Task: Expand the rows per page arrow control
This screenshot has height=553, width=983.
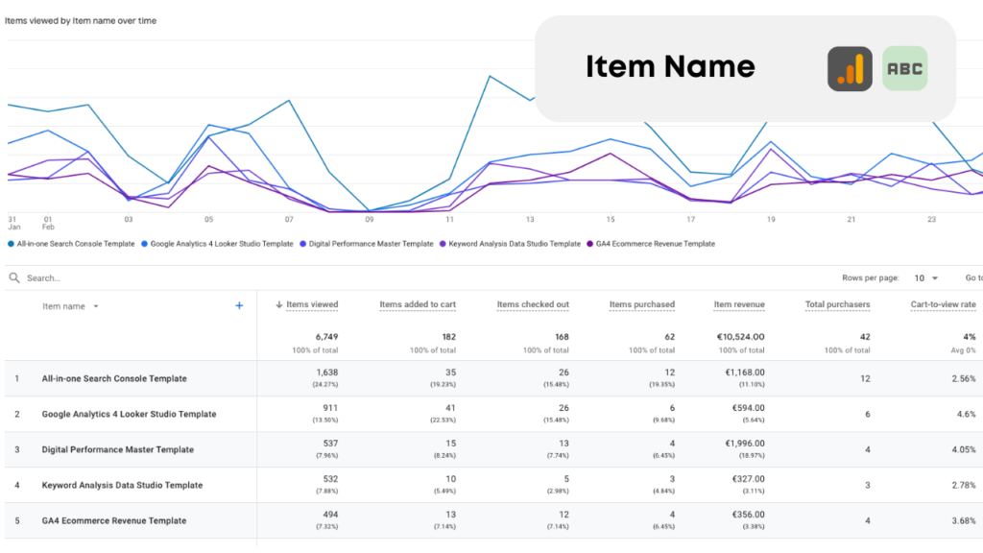Action: (x=934, y=277)
